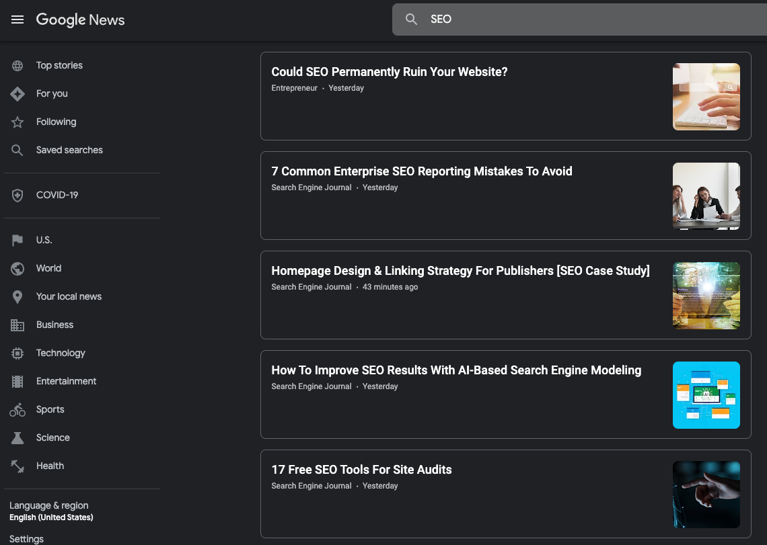Open article Could SEO Permanently Ruin Your Website?
This screenshot has width=767, height=545.
point(390,72)
